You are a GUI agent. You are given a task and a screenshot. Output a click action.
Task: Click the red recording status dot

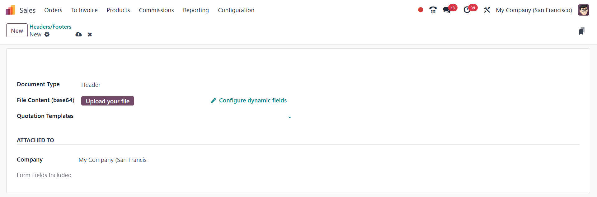421,10
